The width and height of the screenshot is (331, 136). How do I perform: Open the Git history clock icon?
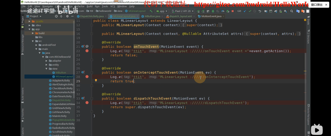pos(255,11)
